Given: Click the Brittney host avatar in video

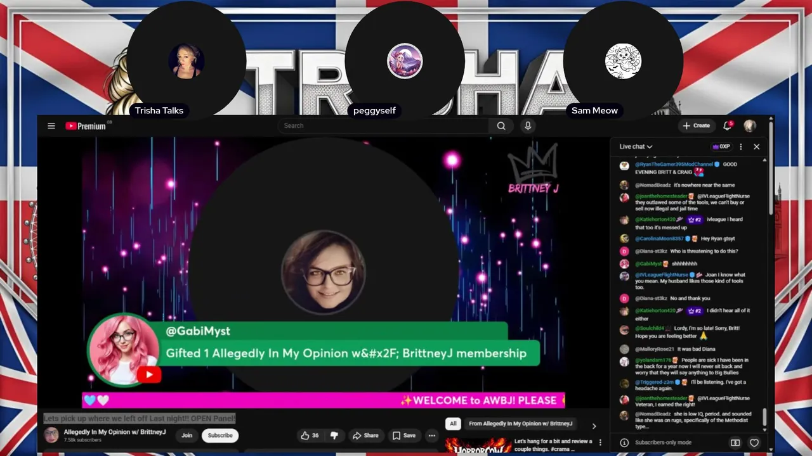Looking at the screenshot, I should pos(323,272).
